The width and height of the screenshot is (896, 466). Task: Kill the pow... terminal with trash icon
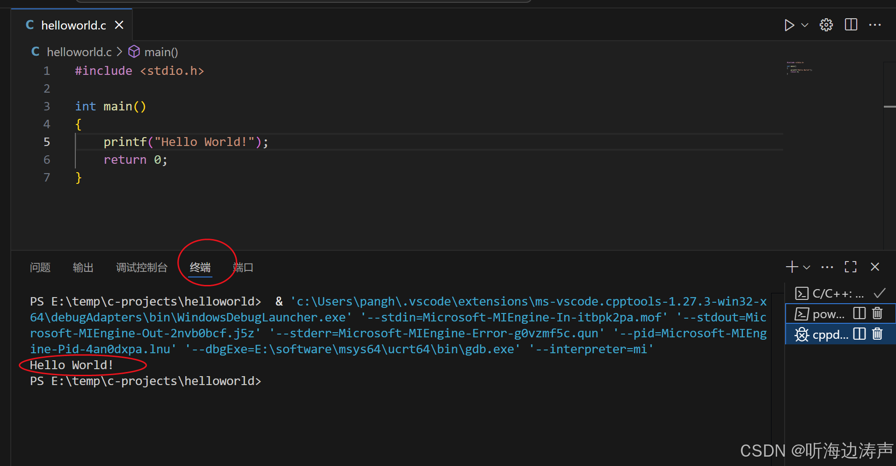pos(877,313)
